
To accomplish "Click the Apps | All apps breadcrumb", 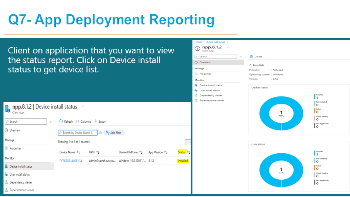I will [216, 42].
